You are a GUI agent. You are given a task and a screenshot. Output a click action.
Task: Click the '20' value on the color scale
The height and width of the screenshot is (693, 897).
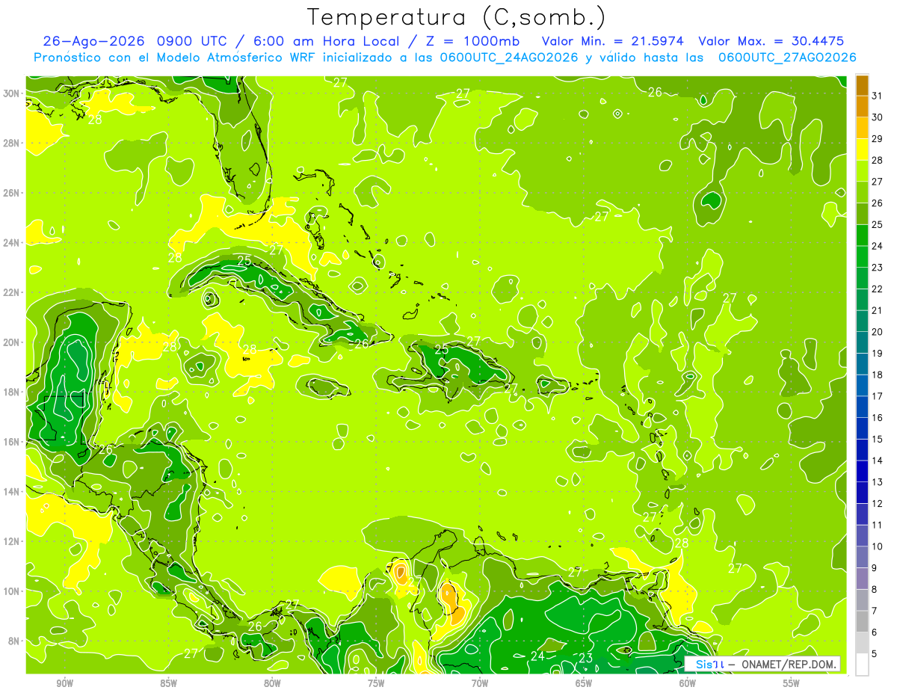pos(878,332)
